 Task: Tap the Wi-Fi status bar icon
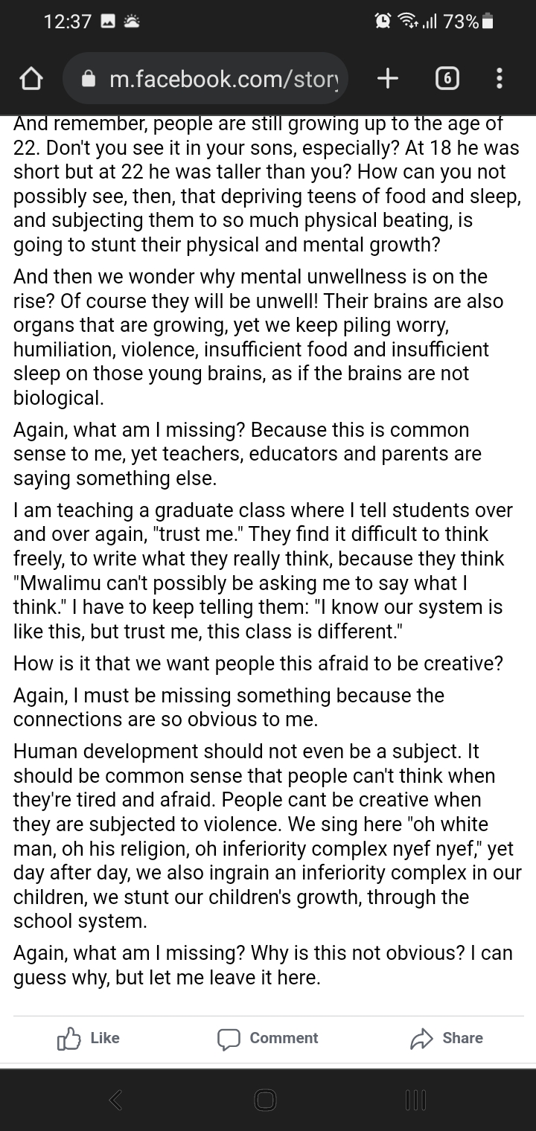409,22
